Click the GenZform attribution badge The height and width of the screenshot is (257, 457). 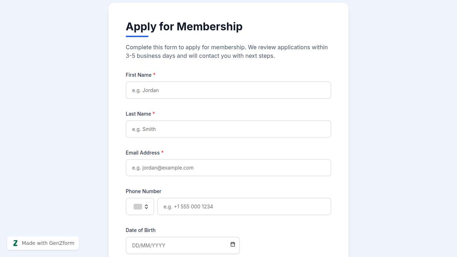pyautogui.click(x=43, y=243)
